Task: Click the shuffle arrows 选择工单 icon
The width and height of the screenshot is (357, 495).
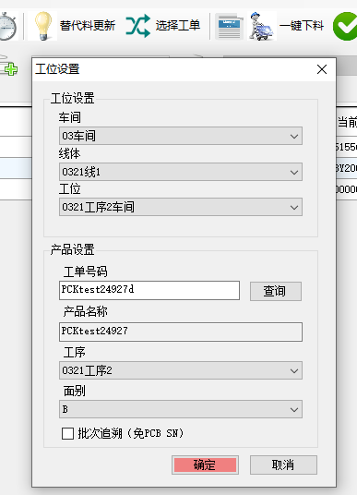Action: point(137,26)
